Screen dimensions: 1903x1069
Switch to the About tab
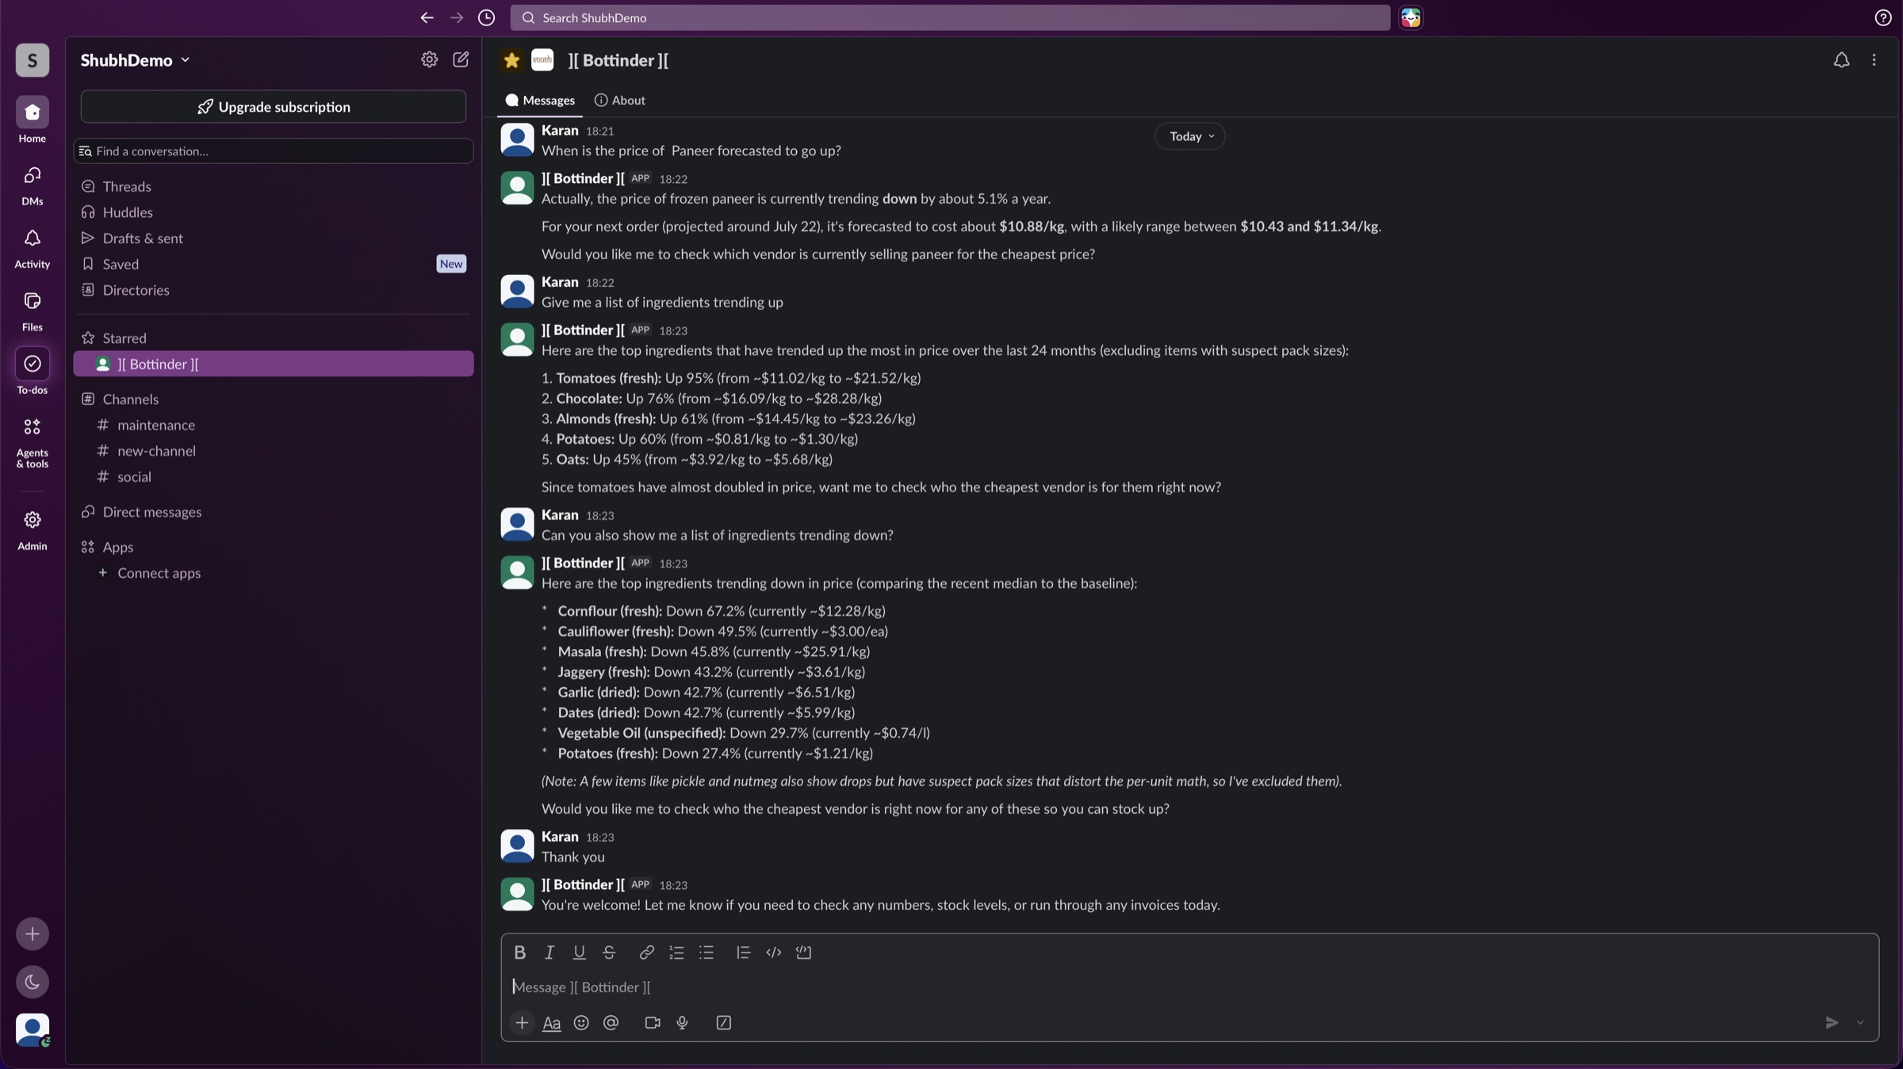click(x=620, y=101)
